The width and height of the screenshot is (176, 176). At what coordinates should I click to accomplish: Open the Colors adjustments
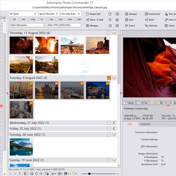pos(170,26)
